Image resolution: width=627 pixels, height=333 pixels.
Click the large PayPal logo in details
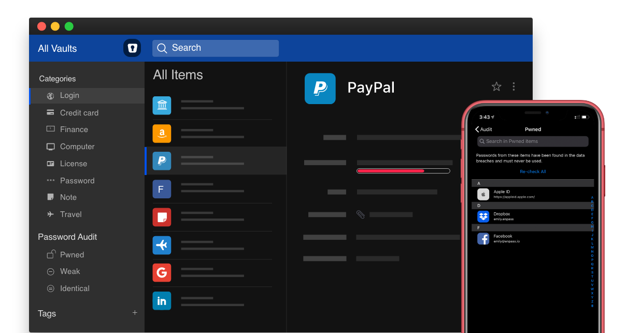click(x=320, y=89)
